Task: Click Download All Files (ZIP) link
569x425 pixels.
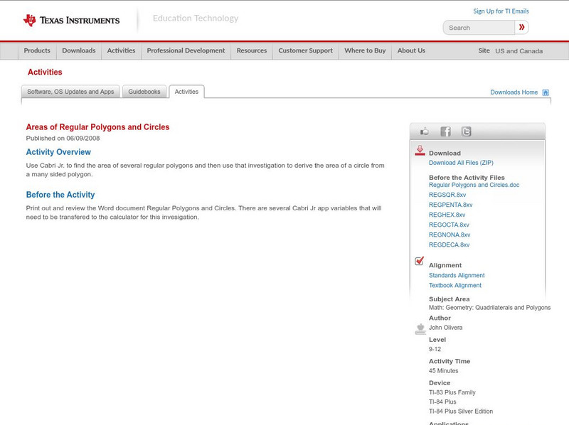Action: click(461, 163)
